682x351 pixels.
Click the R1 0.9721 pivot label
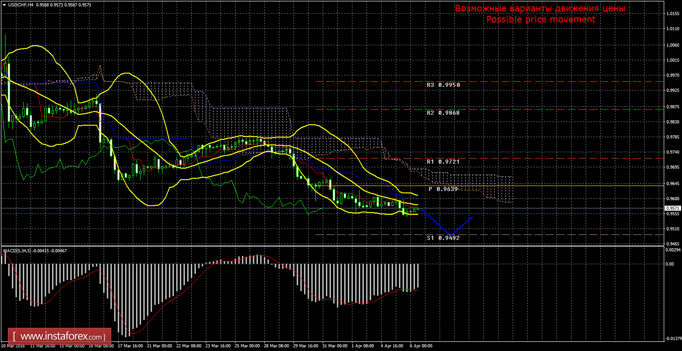pos(443,162)
